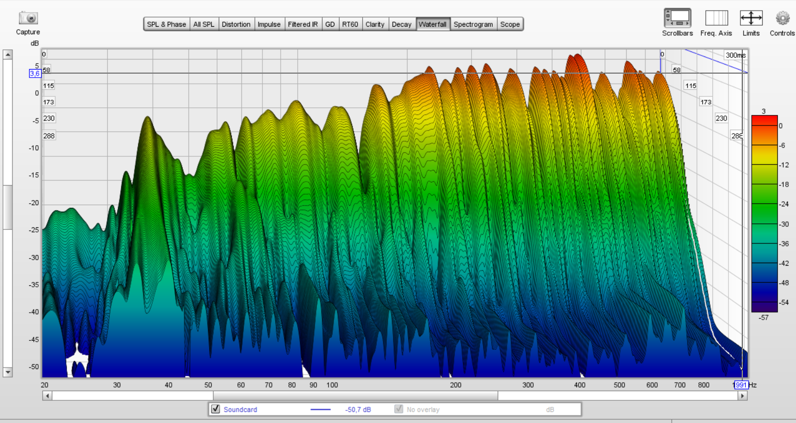Click the horizontal scrollbar right arrow
Image resolution: width=796 pixels, height=423 pixels.
tap(742, 396)
